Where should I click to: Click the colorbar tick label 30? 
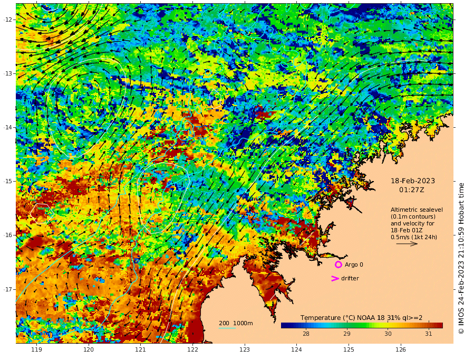coord(388,334)
